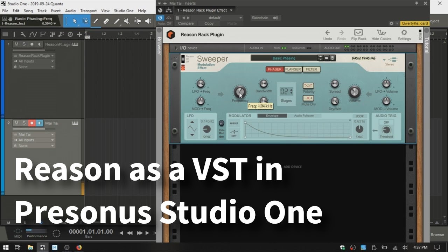Viewport: 448px width, 252px height.
Task: Open the wrench options icon
Action: click(23, 34)
